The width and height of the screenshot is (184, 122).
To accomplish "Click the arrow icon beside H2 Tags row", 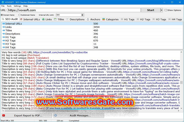I will [4, 40].
